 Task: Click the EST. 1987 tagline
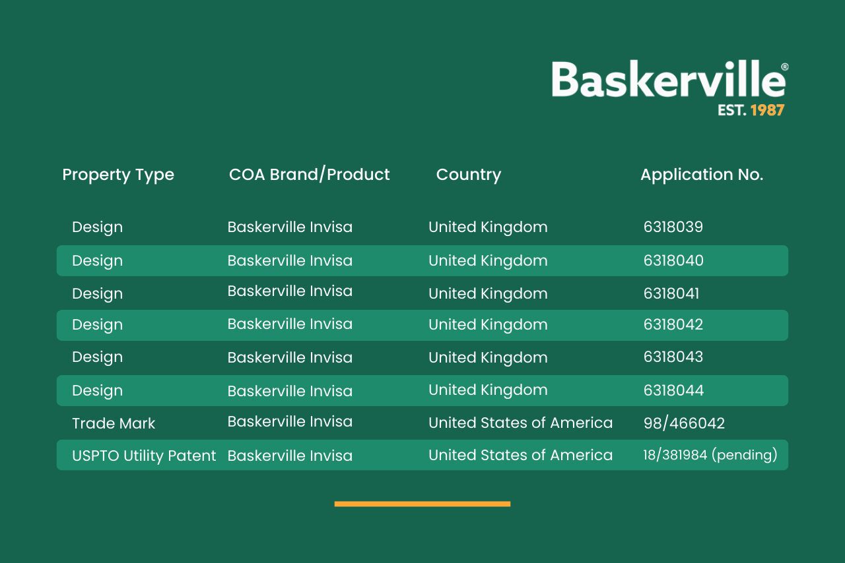pyautogui.click(x=751, y=110)
